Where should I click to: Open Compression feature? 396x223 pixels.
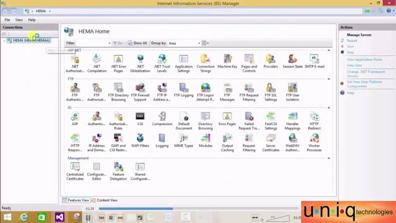pos(162,119)
